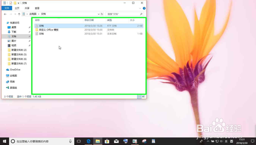
Task: Open the Action Center notifications
Action: 252,141
